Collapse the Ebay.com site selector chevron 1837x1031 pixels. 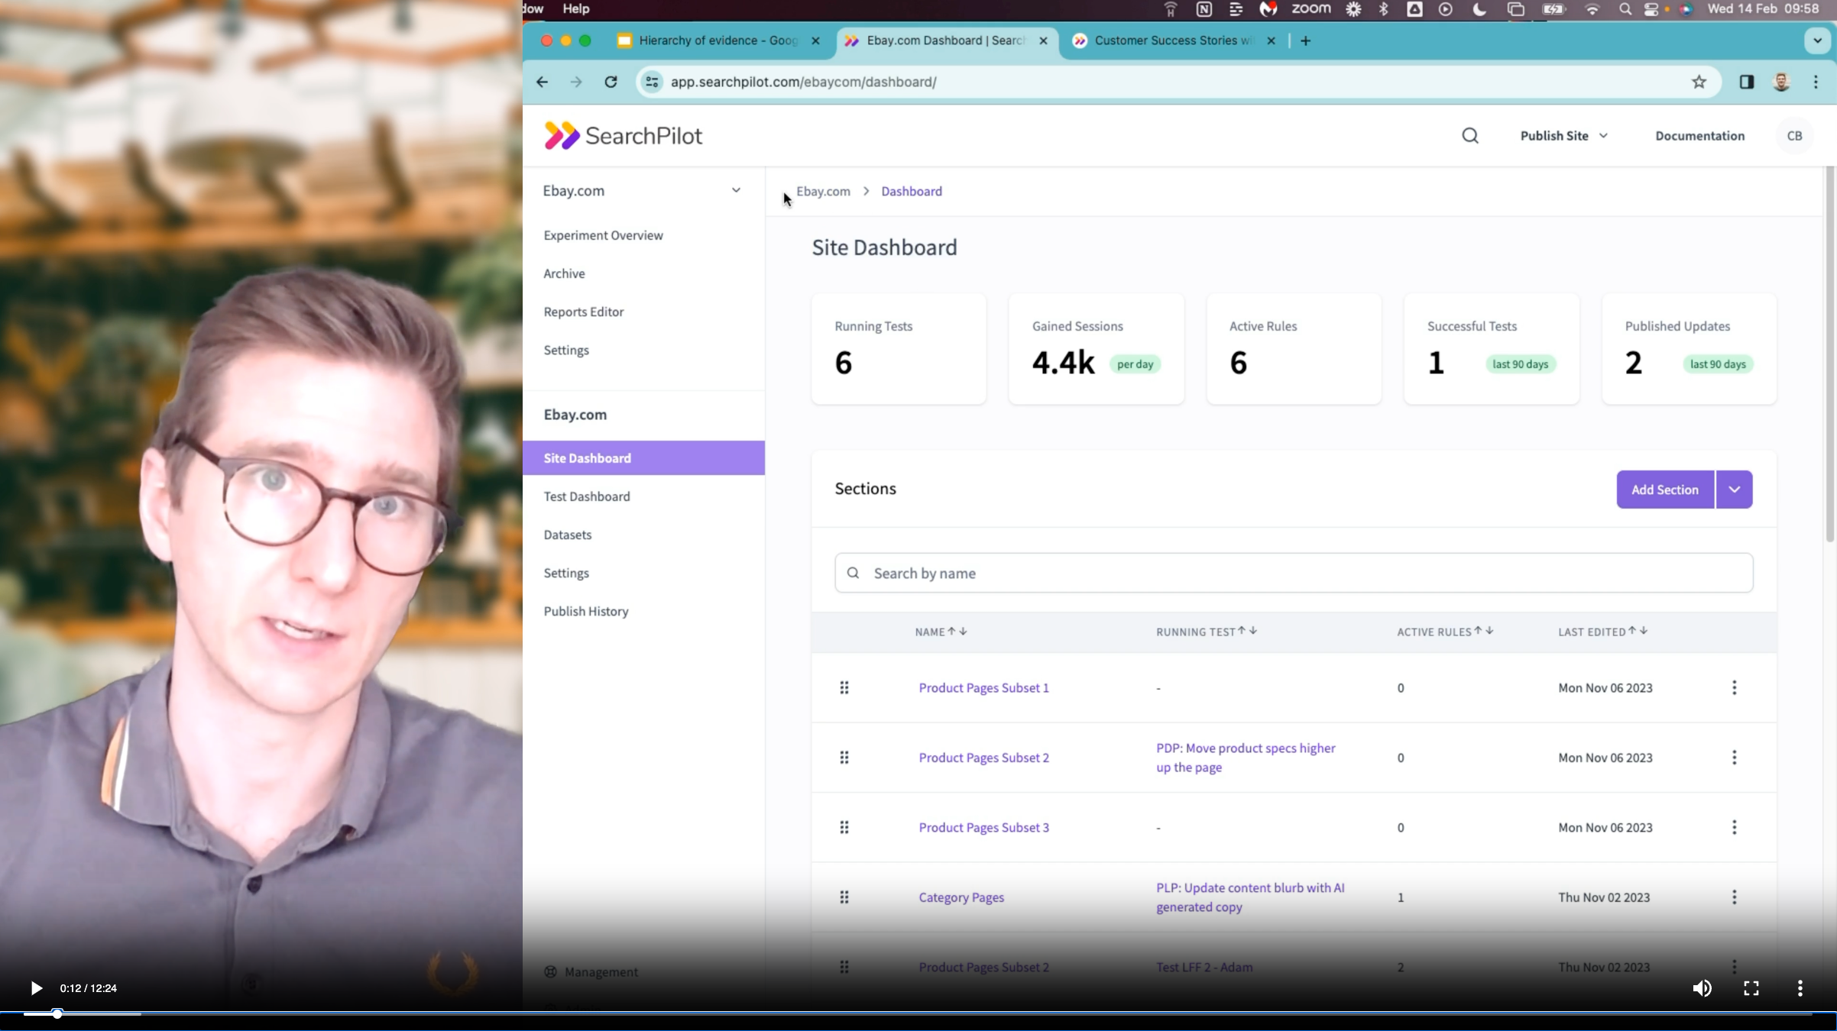[x=736, y=190]
